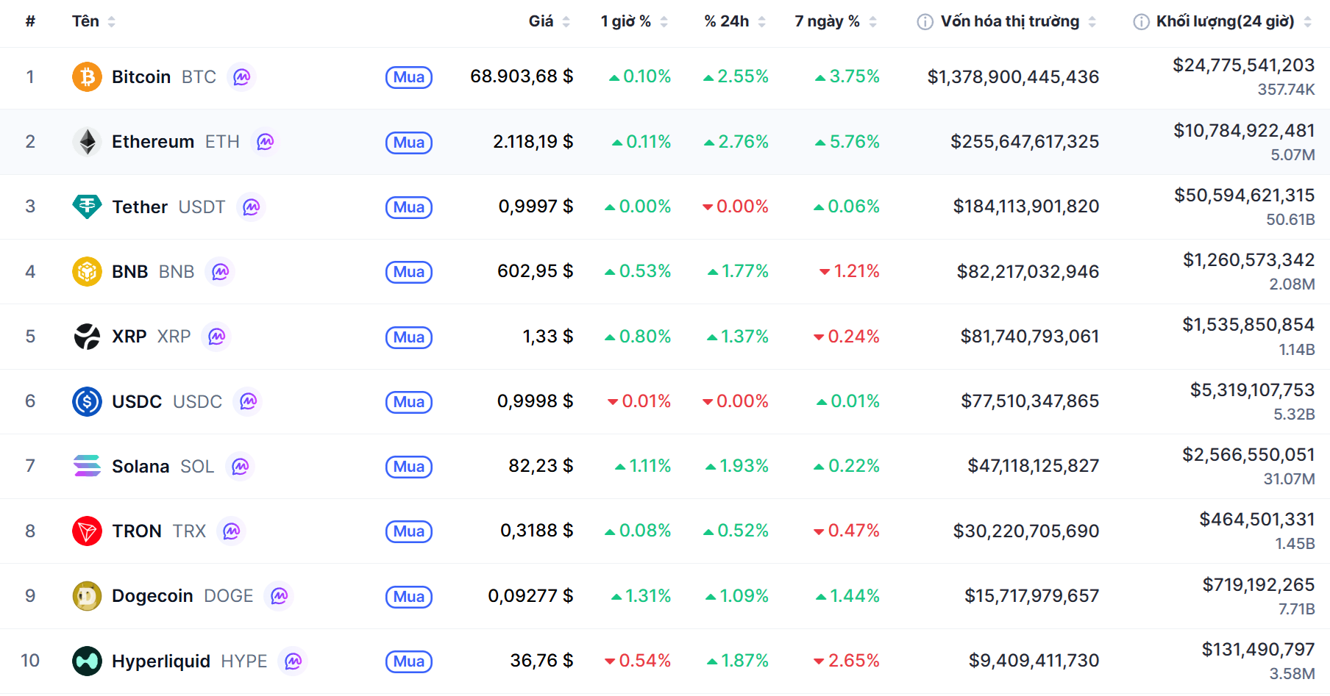The image size is (1330, 696).
Task: Click Solana 1-hour change 1.11%
Action: [x=643, y=466]
